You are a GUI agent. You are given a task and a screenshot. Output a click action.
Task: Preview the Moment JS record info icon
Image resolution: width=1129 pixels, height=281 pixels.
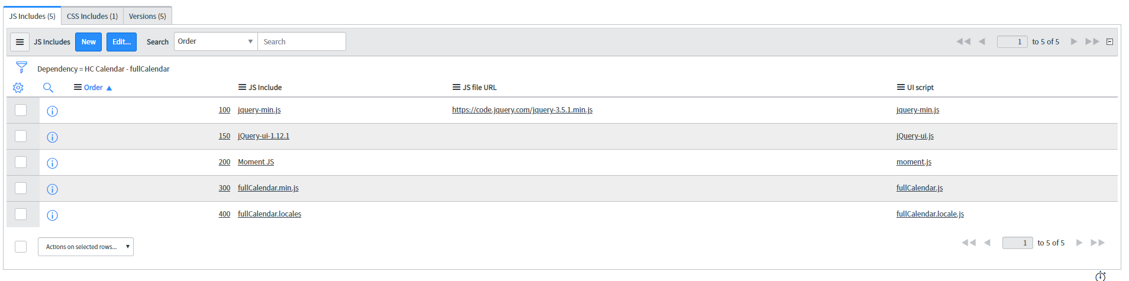point(52,163)
